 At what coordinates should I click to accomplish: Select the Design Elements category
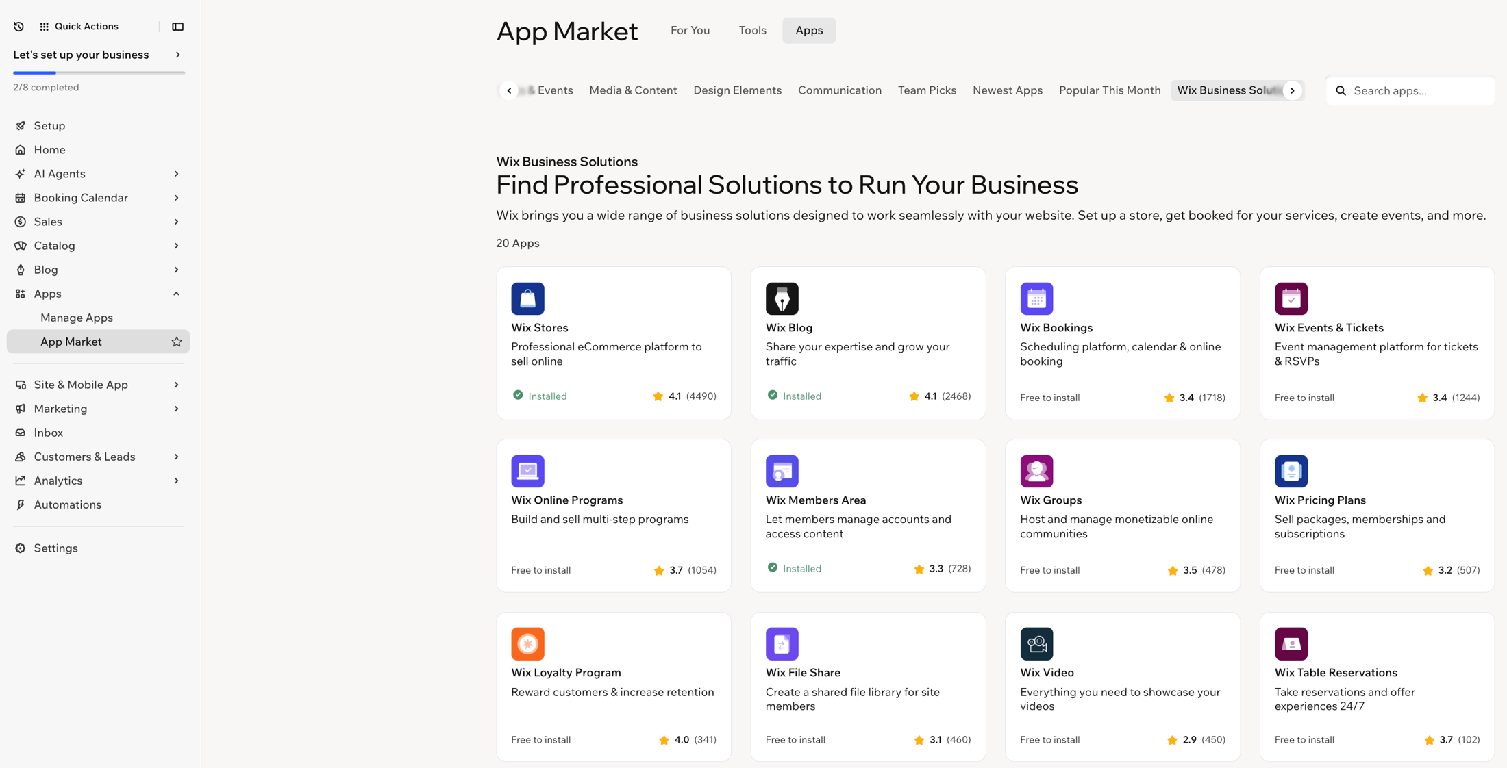pyautogui.click(x=737, y=90)
